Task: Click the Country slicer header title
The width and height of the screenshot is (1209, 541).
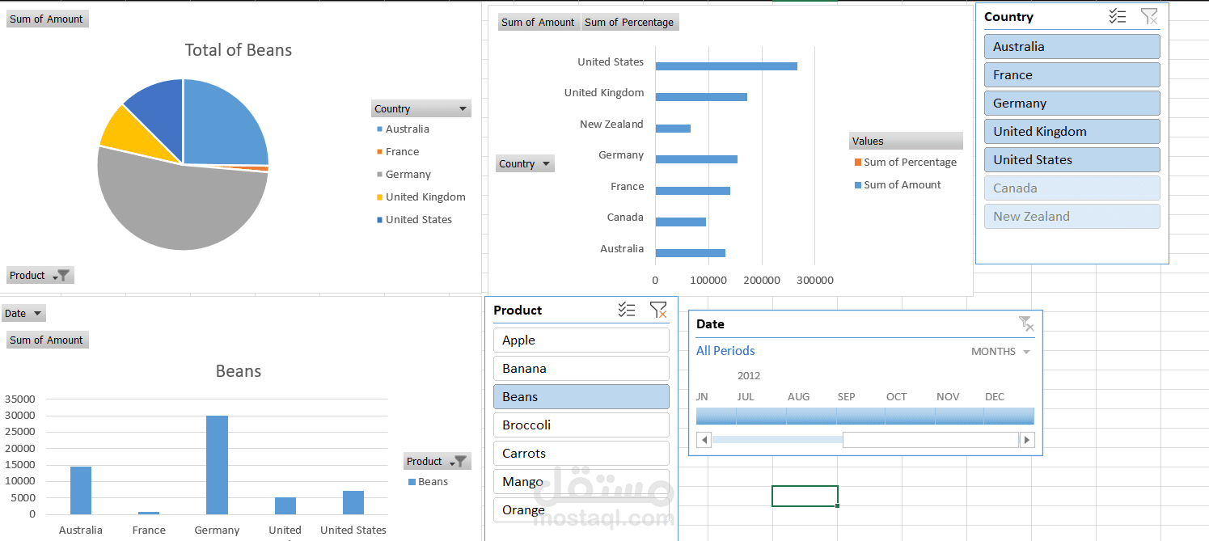Action: click(1008, 17)
